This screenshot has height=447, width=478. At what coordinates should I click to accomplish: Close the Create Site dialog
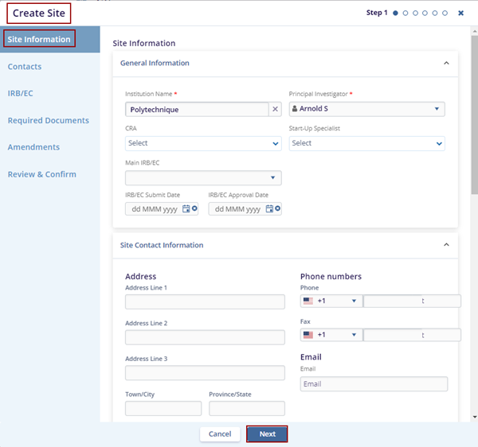coord(460,13)
